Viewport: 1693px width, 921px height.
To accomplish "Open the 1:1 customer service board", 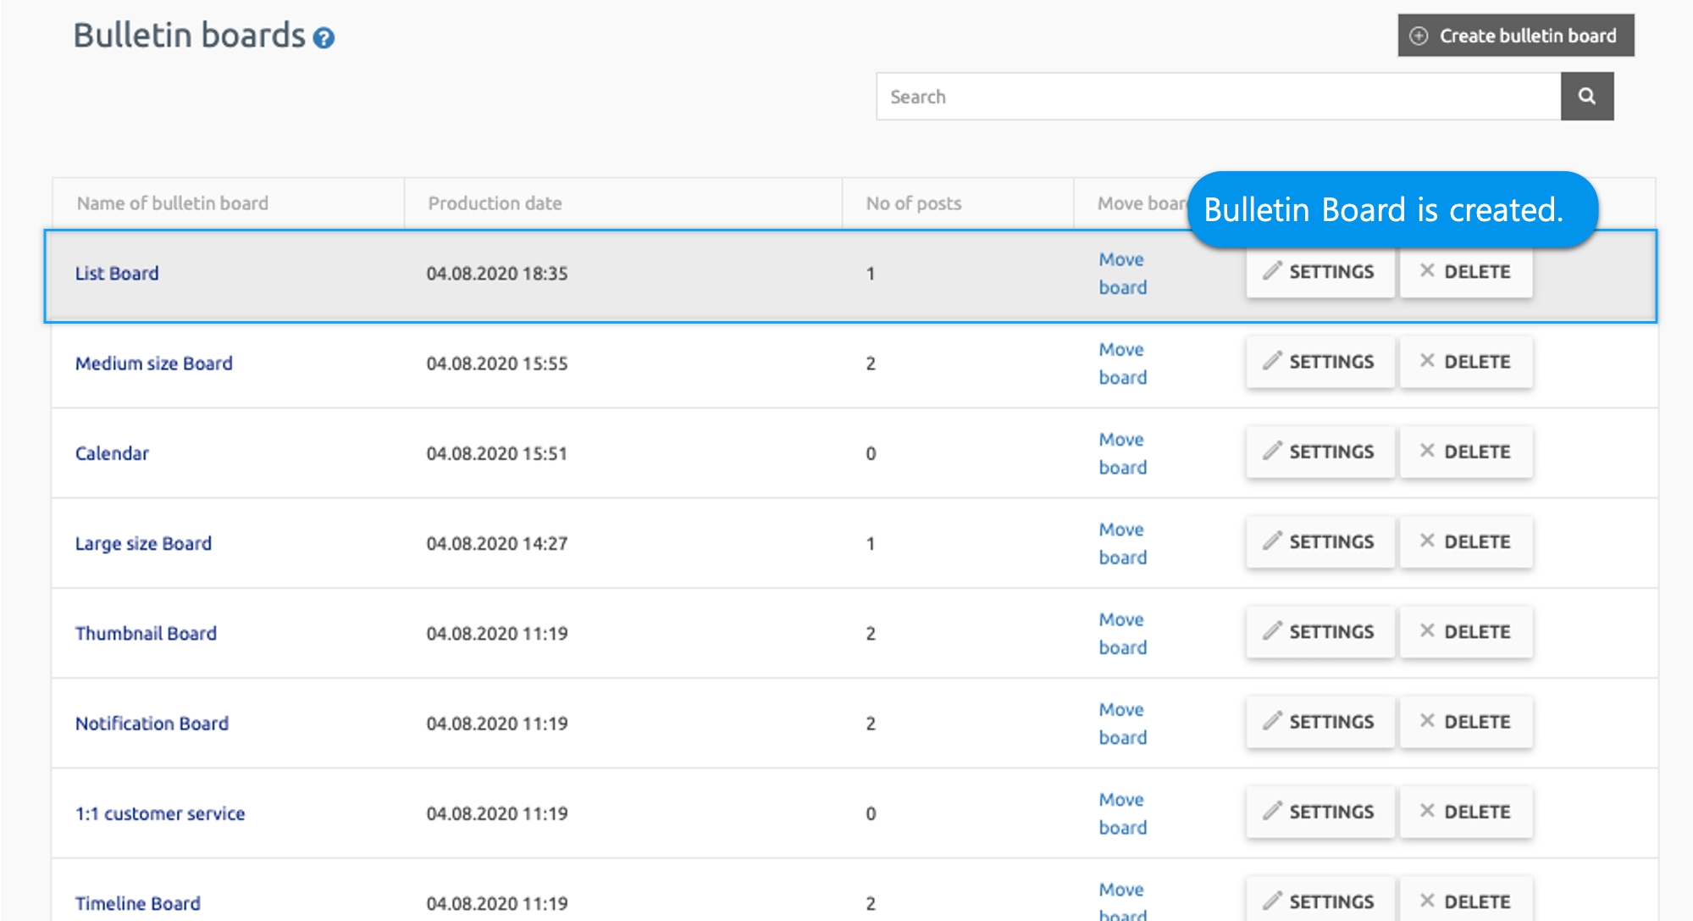I will (x=160, y=813).
